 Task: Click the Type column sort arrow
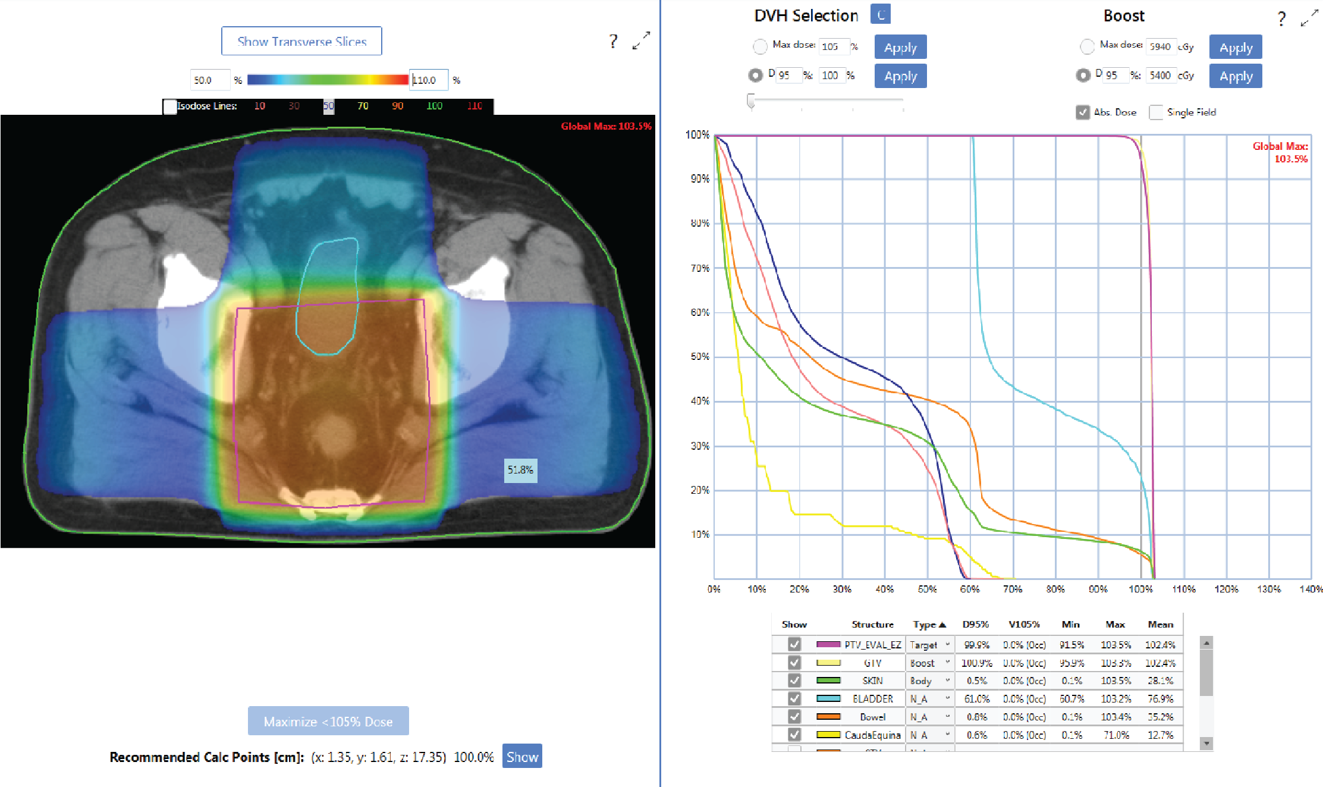(x=942, y=625)
